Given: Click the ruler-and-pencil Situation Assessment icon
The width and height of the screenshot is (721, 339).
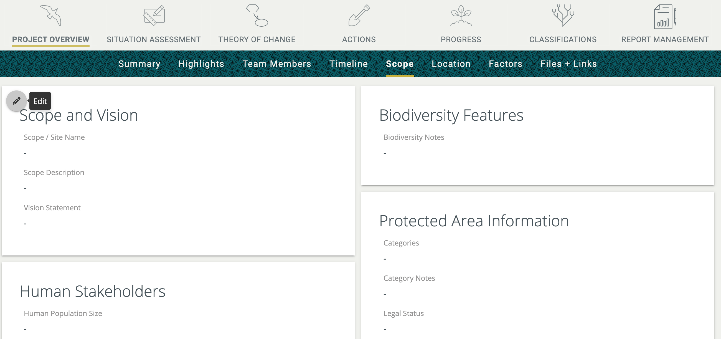Looking at the screenshot, I should click(154, 16).
